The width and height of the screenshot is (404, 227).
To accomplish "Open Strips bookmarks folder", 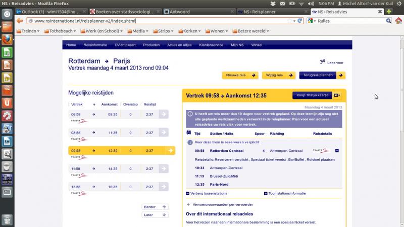I will 163,31.
